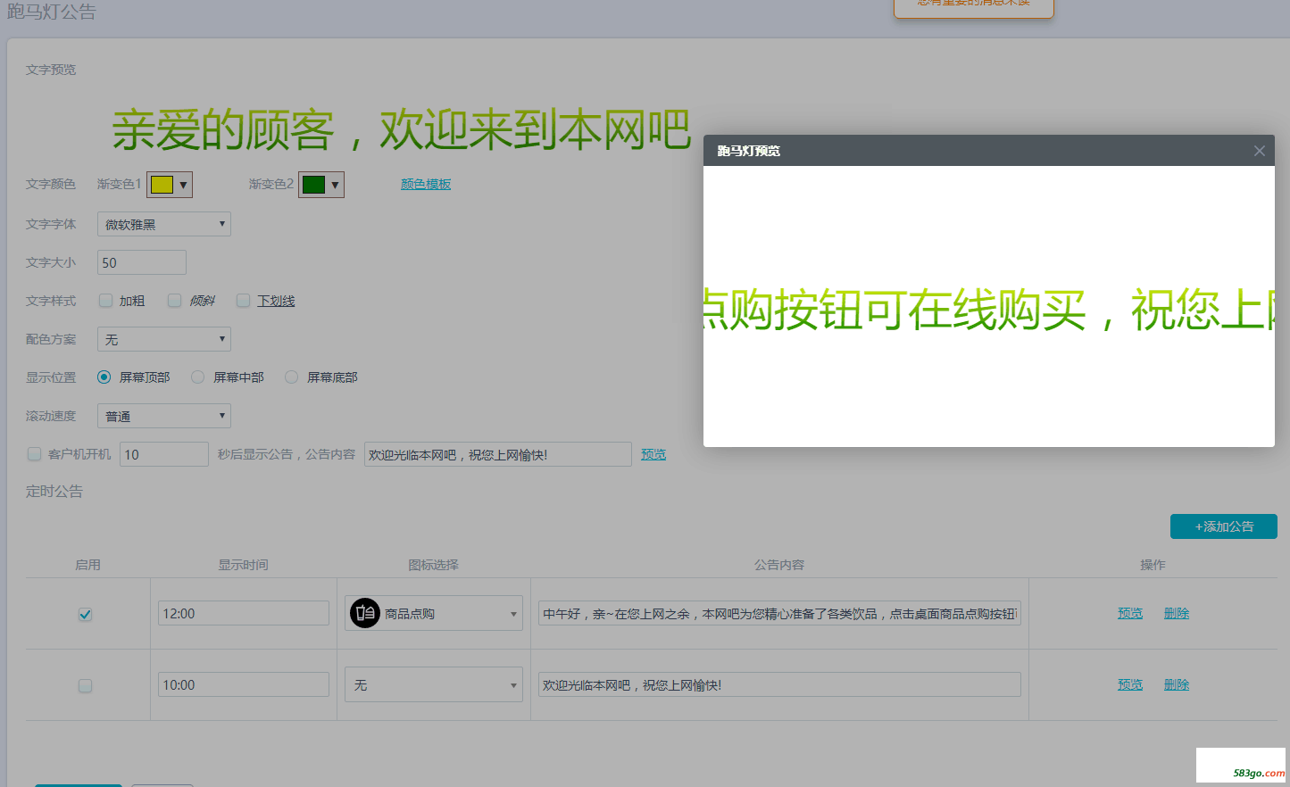Disable the 12:00 announcement checkbox
Viewport: 1290px width, 787px height.
click(85, 614)
